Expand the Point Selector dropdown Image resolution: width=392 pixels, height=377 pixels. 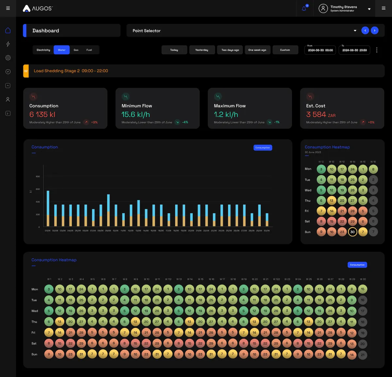click(x=355, y=31)
